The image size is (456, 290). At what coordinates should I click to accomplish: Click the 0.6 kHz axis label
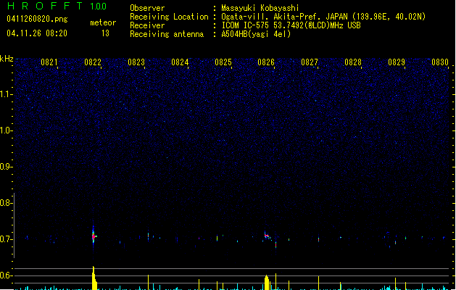click(x=6, y=275)
